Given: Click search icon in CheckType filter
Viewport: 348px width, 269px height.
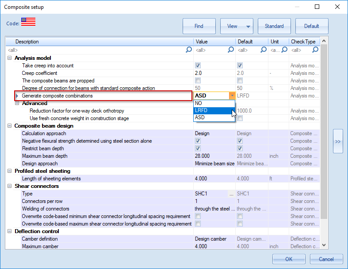Looking at the screenshot, I should click(x=315, y=50).
